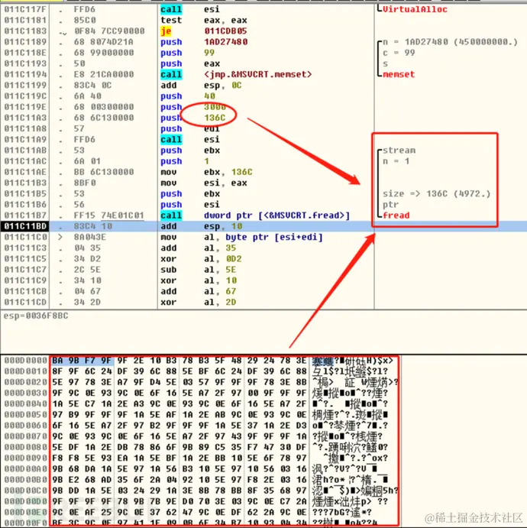The width and height of the screenshot is (527, 528).
Task: Select the 'je 011CDB05' jump instruction
Action: (204, 31)
